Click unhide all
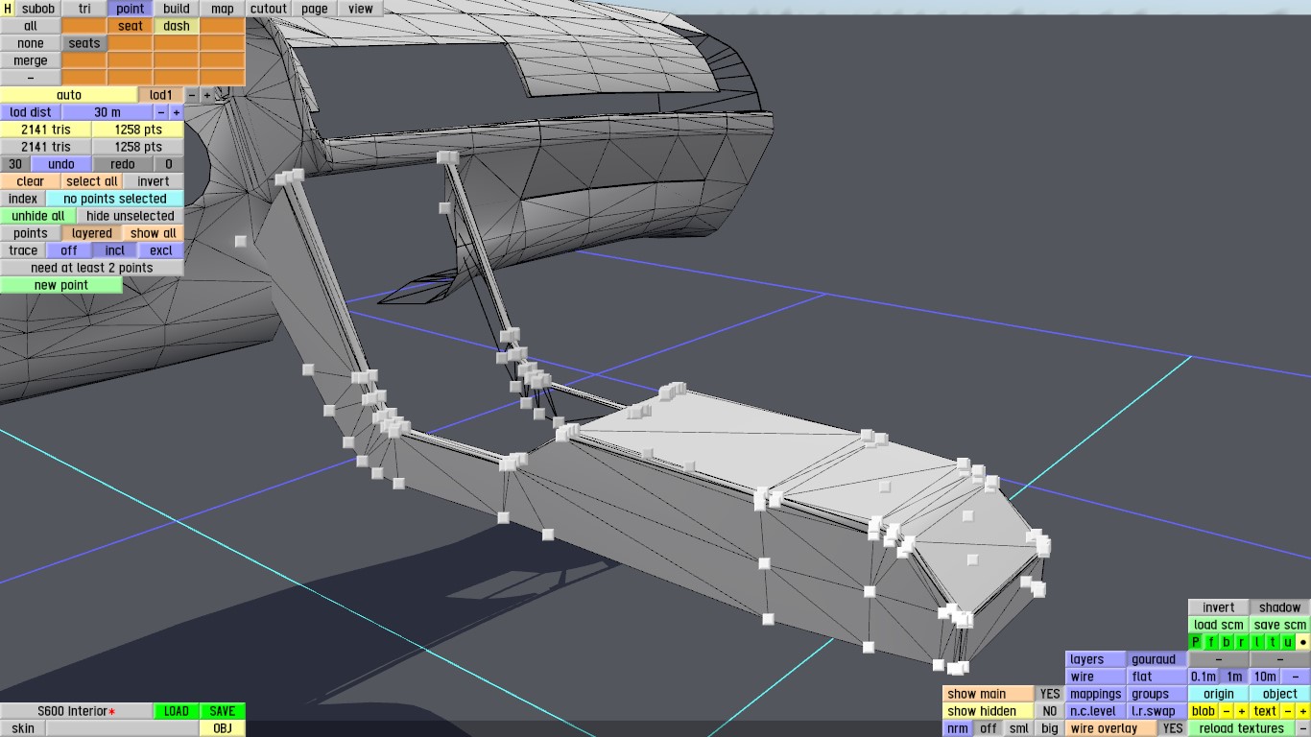Screen dimensions: 1311x737 [38, 216]
